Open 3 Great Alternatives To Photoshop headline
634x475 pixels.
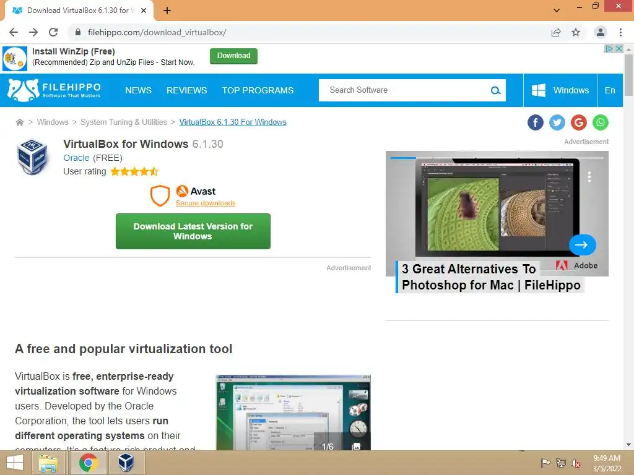point(491,277)
